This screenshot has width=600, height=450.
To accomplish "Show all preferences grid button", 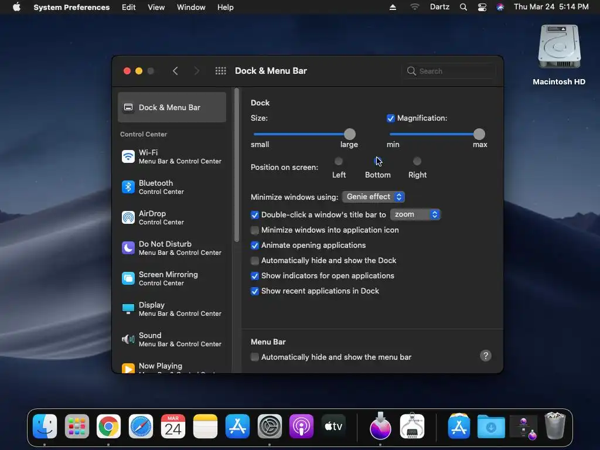I will tap(220, 71).
